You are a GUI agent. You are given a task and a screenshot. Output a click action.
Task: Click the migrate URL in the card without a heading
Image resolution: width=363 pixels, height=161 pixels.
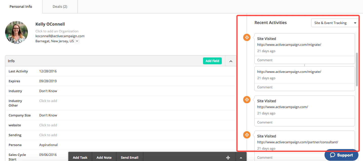pos(289,72)
